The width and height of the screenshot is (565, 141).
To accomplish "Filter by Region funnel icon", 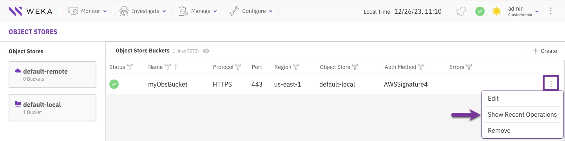I will [296, 67].
